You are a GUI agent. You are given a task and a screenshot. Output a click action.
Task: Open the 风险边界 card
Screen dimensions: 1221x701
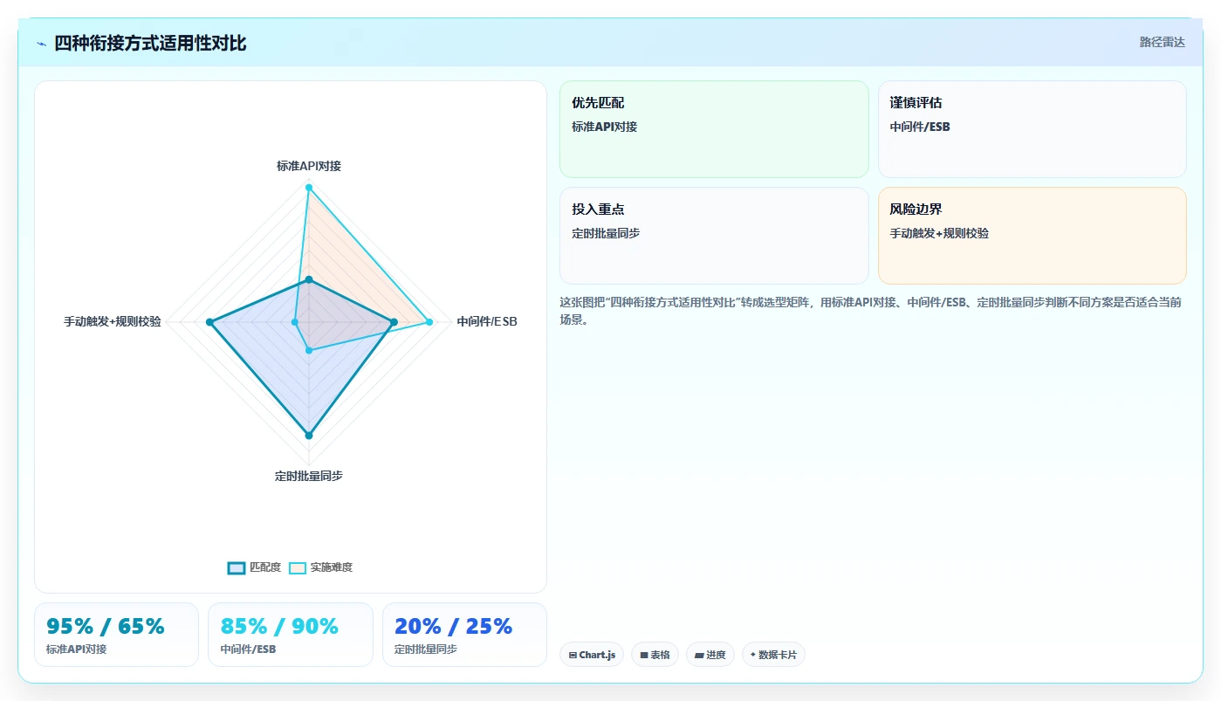click(1032, 236)
